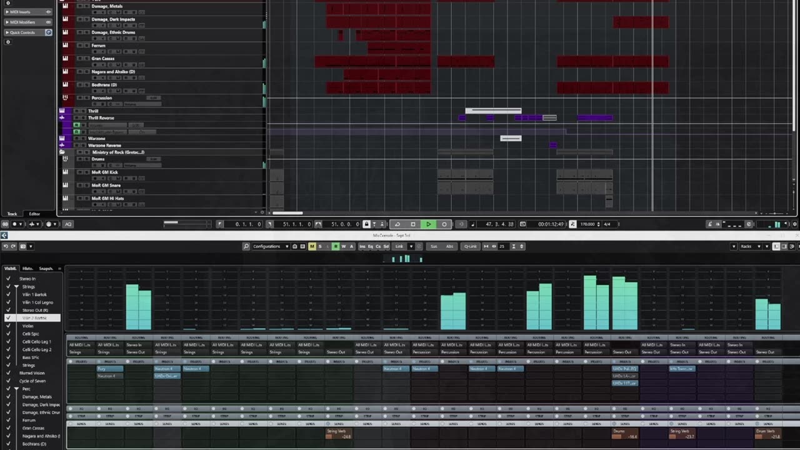This screenshot has width=800, height=450.
Task: Click the tempo value 170.000 field
Action: coord(587,224)
